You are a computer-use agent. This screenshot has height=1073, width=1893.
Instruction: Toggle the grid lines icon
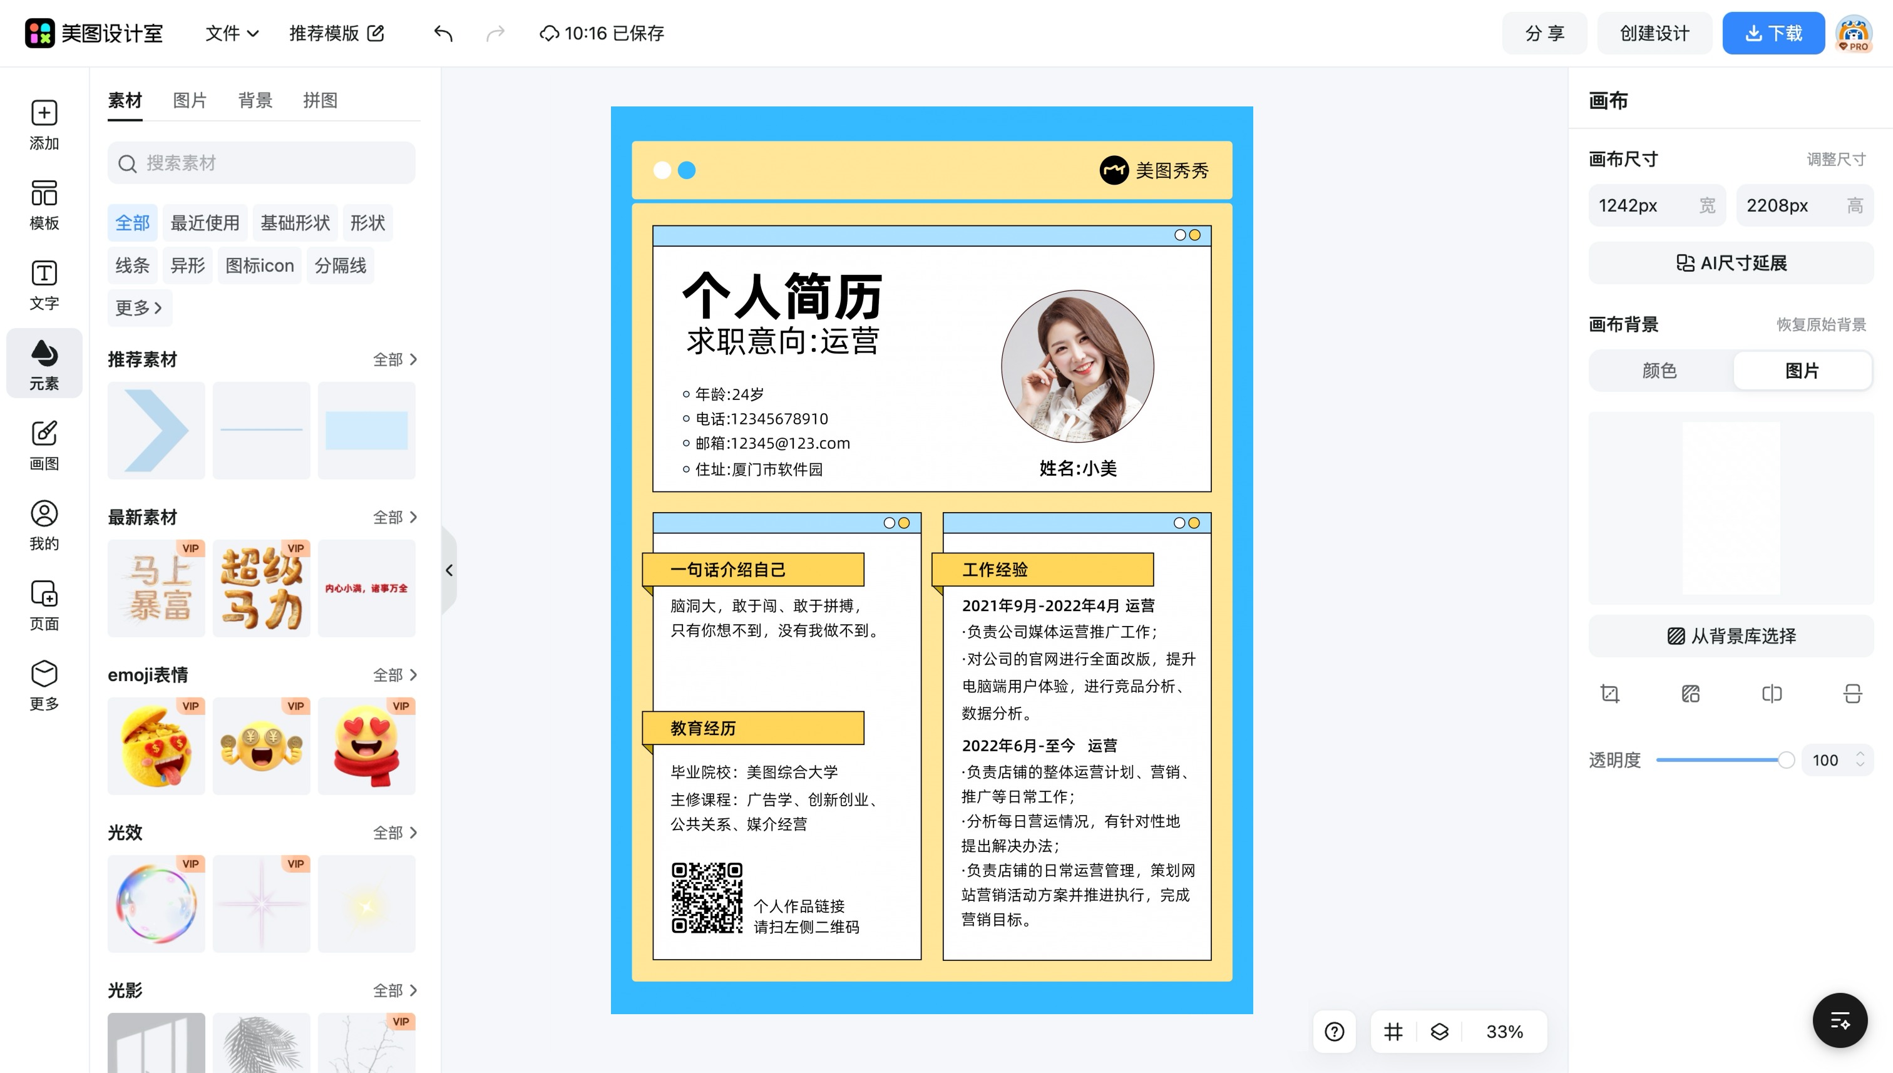point(1393,1031)
